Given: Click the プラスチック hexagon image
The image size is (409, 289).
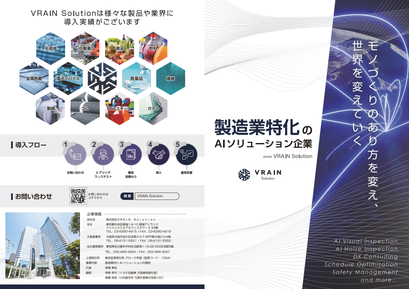Looking at the screenshot, I should pos(120,108).
